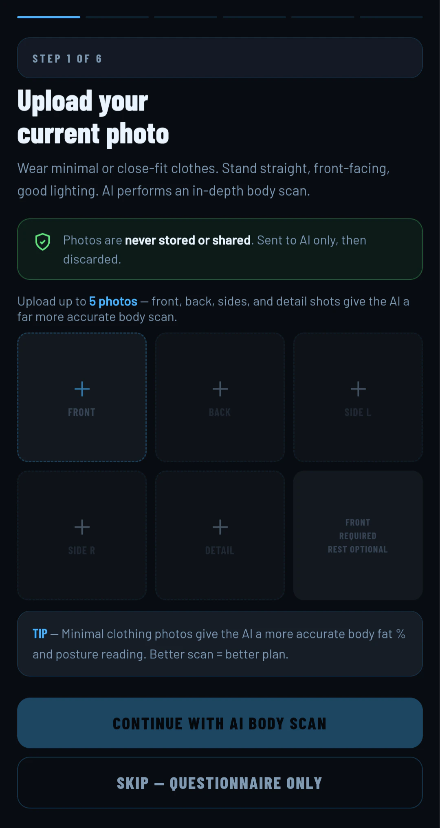Image resolution: width=440 pixels, height=828 pixels.
Task: Click the second progress bar segment
Action: [117, 17]
